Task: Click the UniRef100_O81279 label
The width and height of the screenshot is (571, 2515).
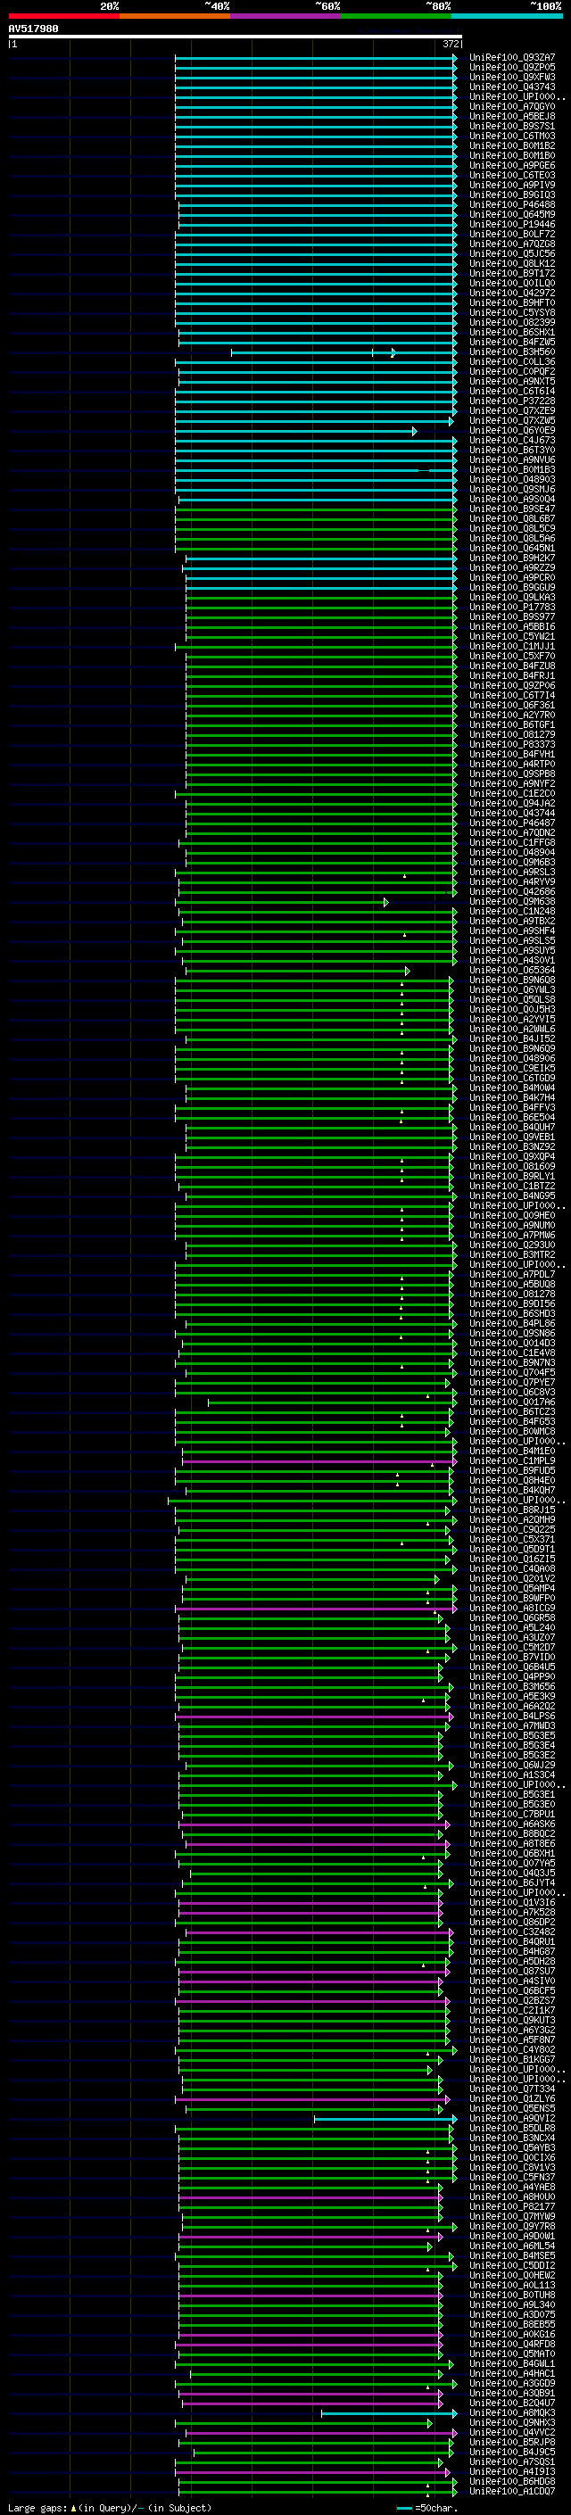Action: [512, 734]
